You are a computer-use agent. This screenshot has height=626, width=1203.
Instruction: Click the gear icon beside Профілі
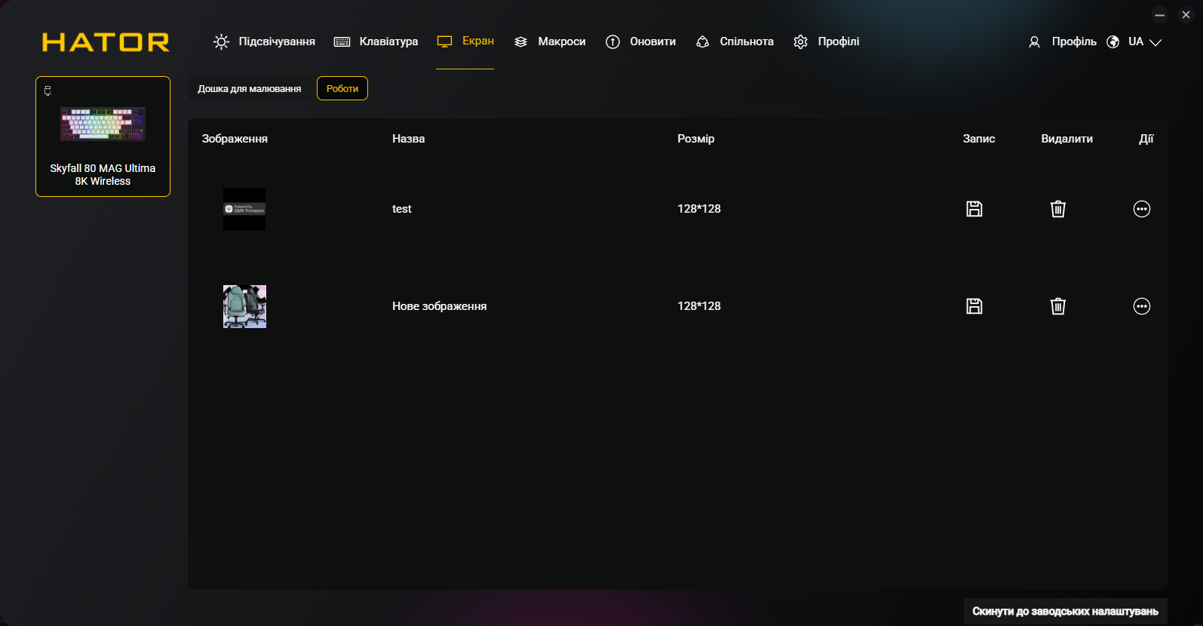point(800,42)
